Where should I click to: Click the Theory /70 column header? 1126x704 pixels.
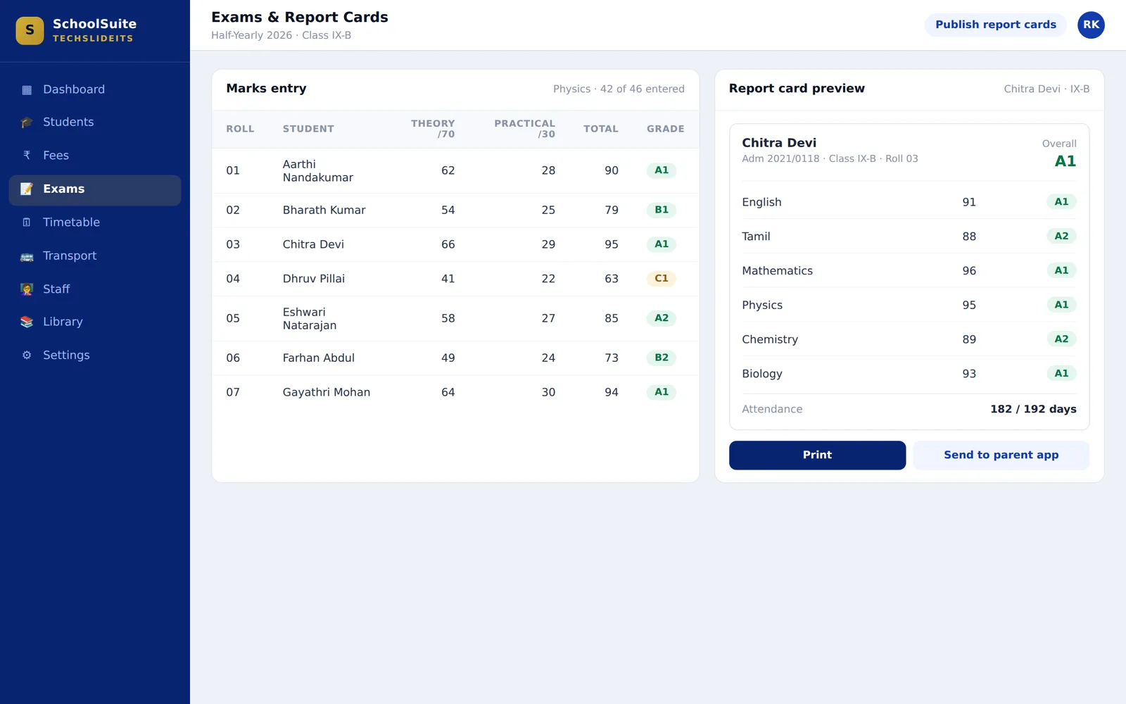[433, 129]
